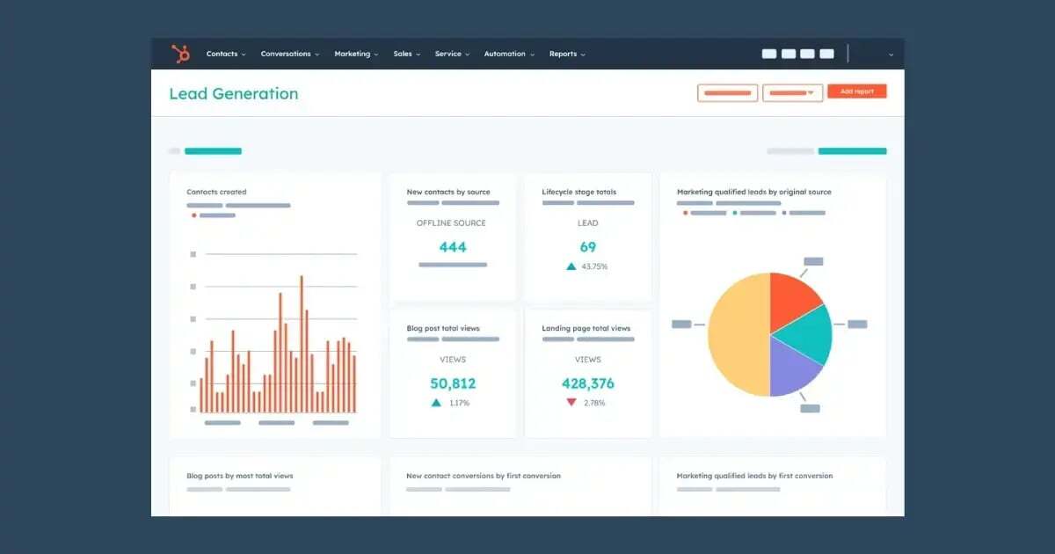Click the HubSpot sprocket logo
Screen dimensions: 1055x554
click(x=179, y=54)
